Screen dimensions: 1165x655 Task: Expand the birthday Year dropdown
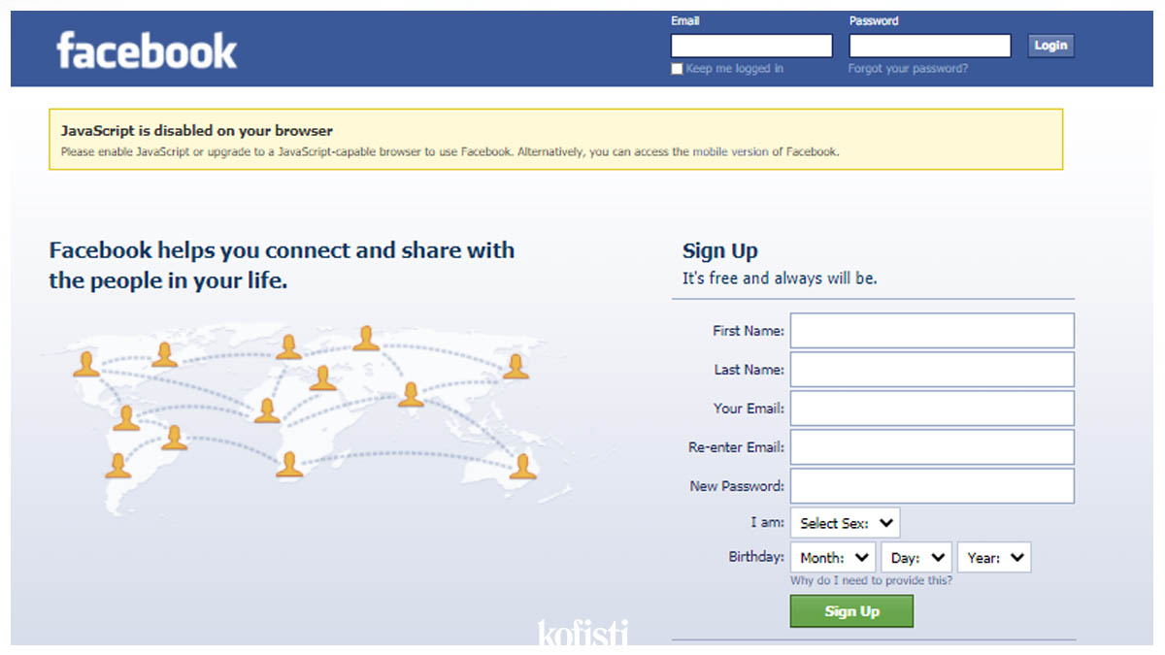993,558
